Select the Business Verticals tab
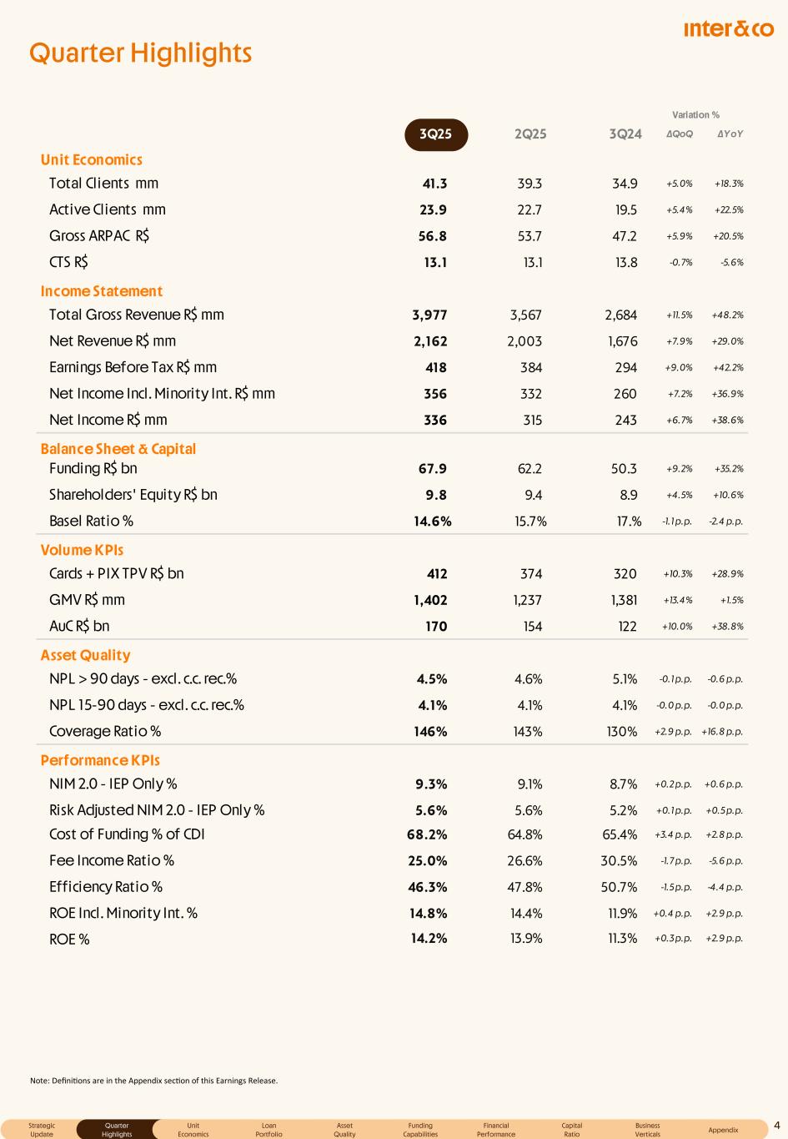Image resolution: width=788 pixels, height=1139 pixels. tap(647, 1130)
